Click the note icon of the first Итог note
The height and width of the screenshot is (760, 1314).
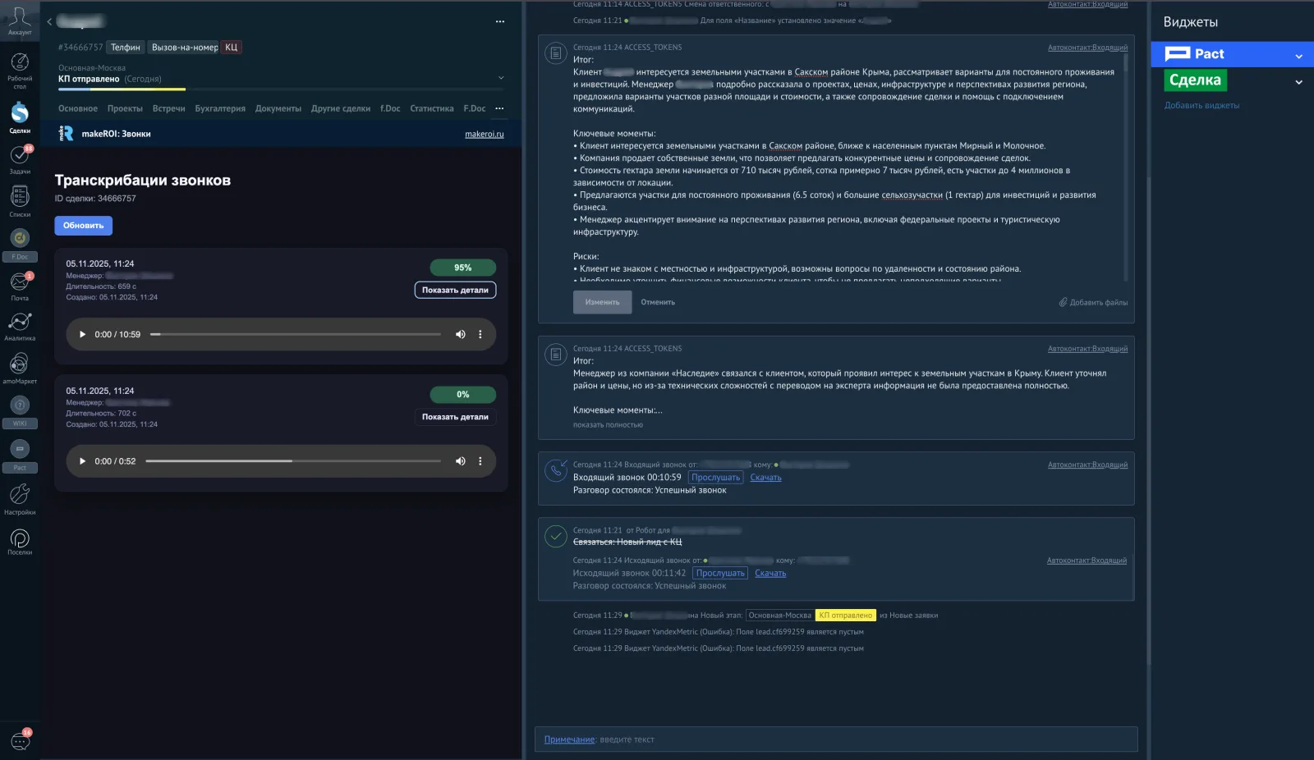556,53
